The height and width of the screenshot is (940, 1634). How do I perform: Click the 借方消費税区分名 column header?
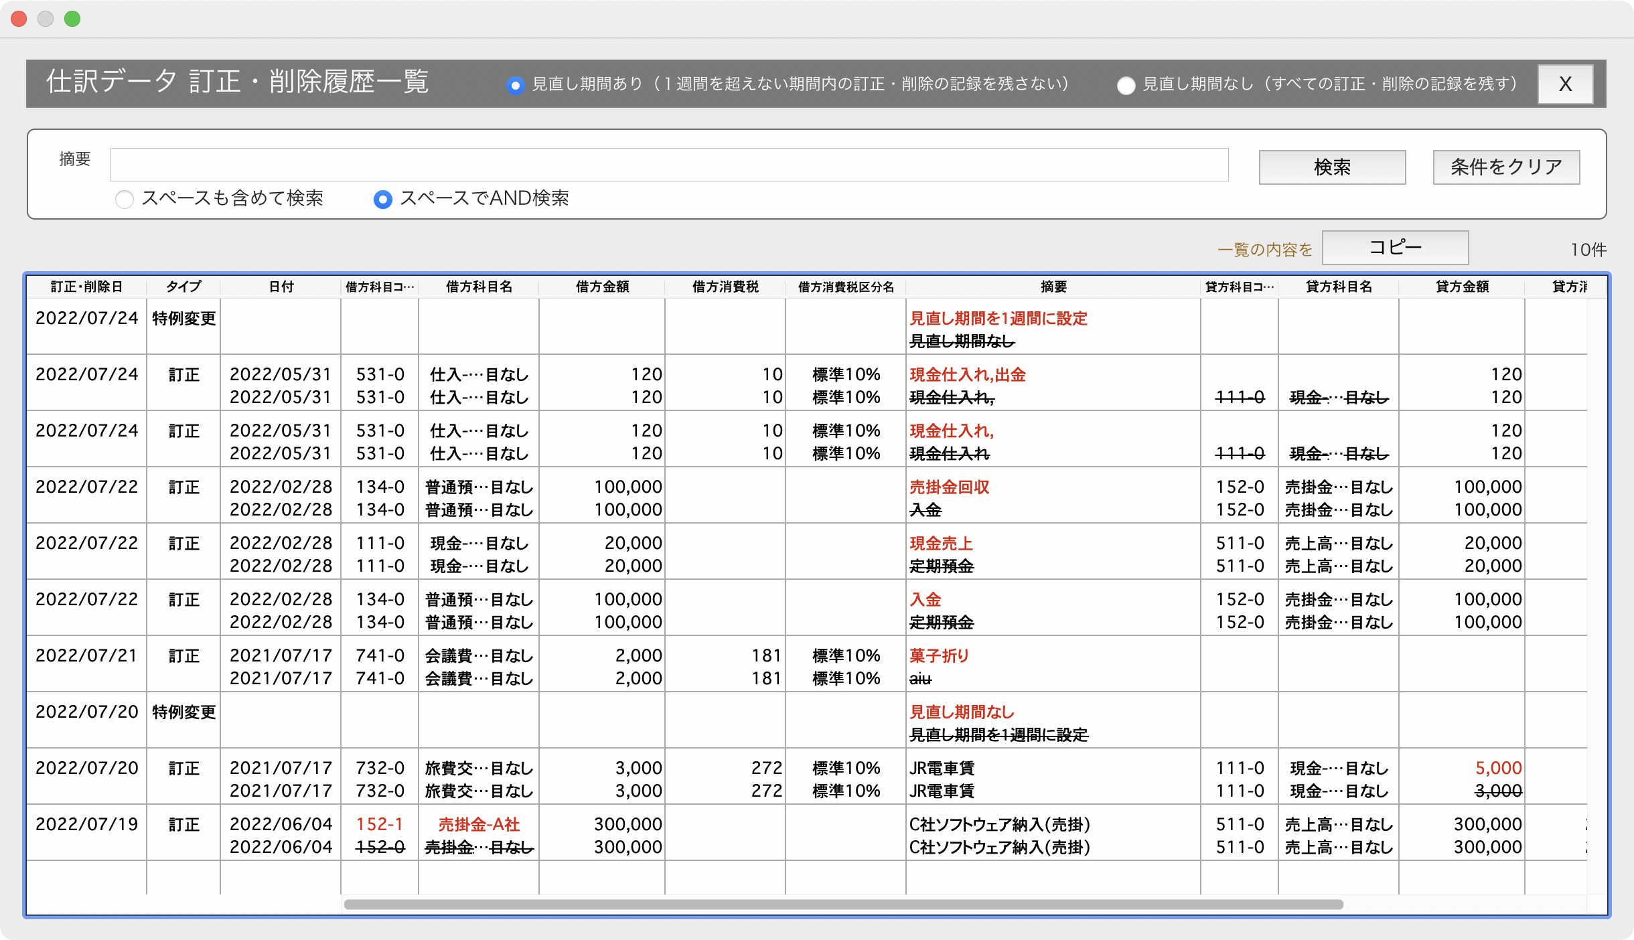point(846,287)
